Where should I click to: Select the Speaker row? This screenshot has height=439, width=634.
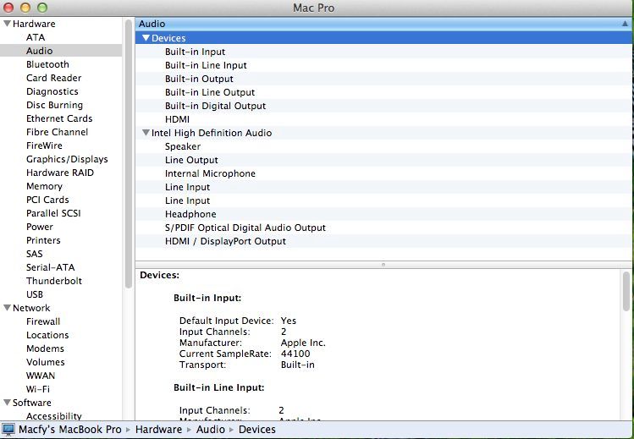coord(383,146)
